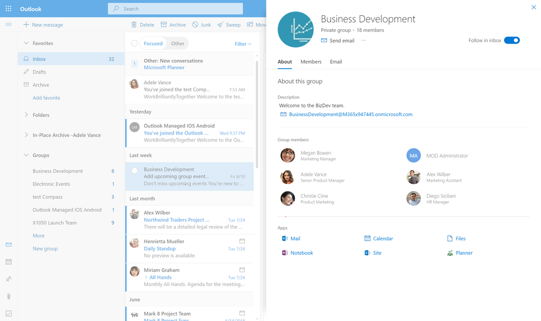Open the Files attachment icon in left rail

[9, 296]
